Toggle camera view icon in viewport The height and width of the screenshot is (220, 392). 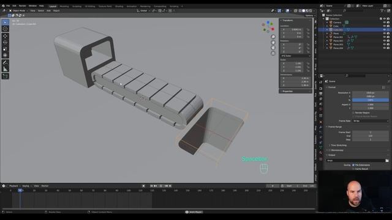(x=273, y=48)
